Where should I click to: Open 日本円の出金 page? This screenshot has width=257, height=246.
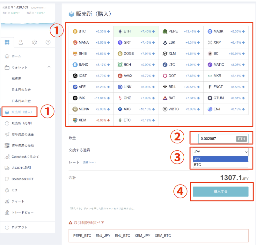21,101
